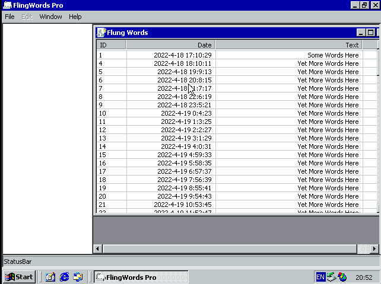Click the network tray icon beside EN

(x=331, y=277)
